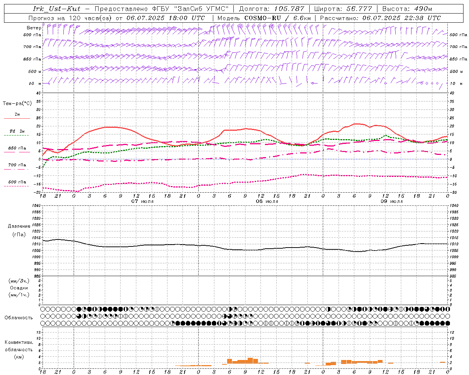
Task: Click the Облачность panel label
Action: (x=19, y=318)
